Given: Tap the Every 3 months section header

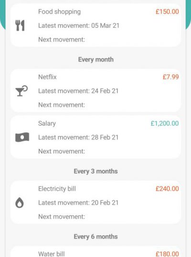Looking at the screenshot, I should coord(95,171).
